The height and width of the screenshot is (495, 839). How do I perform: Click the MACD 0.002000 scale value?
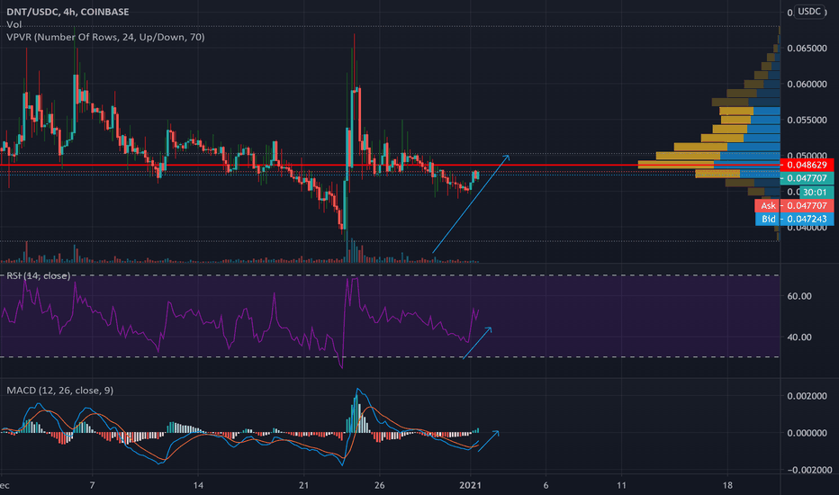(807, 396)
